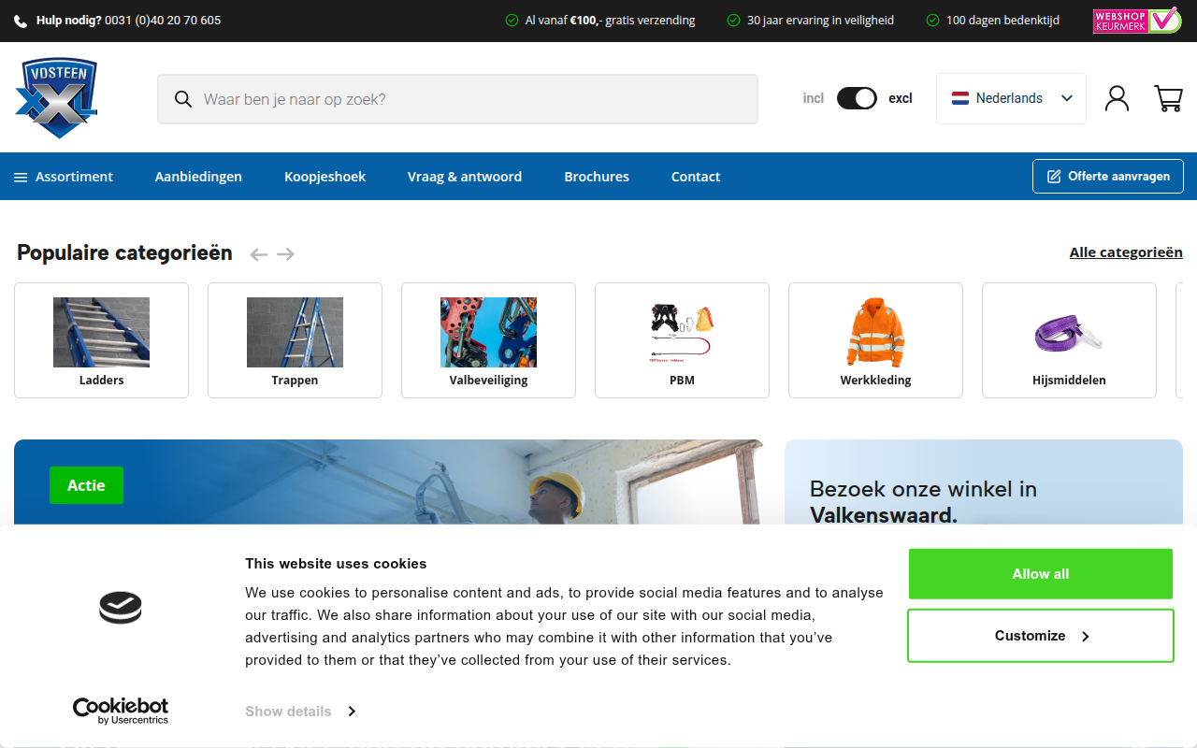Open the Assortiment menu

click(x=64, y=177)
